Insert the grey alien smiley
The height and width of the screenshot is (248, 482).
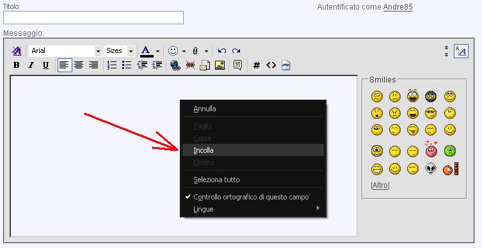pyautogui.click(x=431, y=169)
